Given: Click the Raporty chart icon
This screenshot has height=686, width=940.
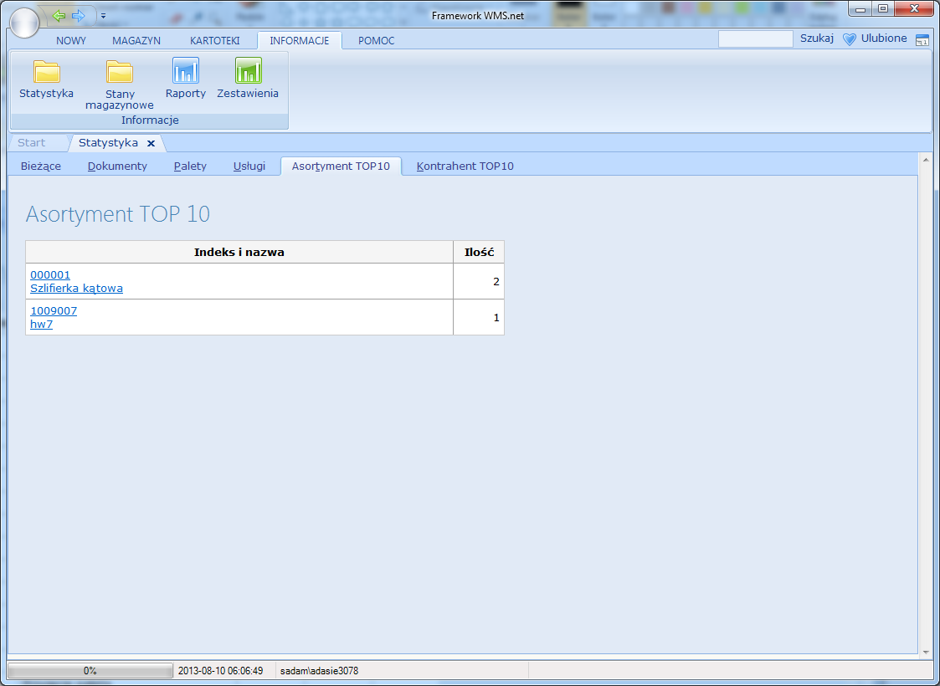Looking at the screenshot, I should 185,71.
